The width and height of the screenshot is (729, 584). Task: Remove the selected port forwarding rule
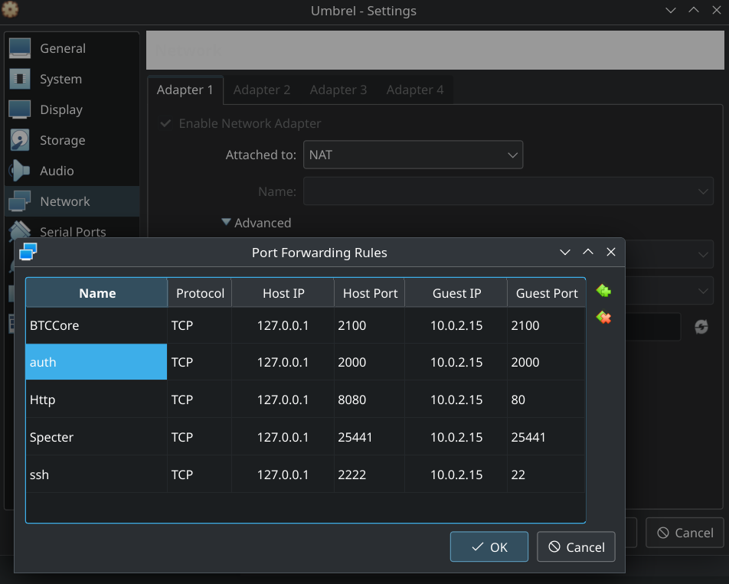coord(603,318)
